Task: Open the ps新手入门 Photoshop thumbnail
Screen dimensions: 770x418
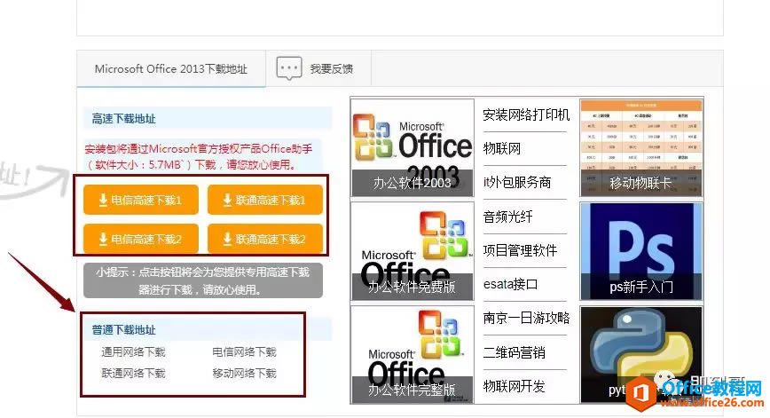Action: (641, 251)
